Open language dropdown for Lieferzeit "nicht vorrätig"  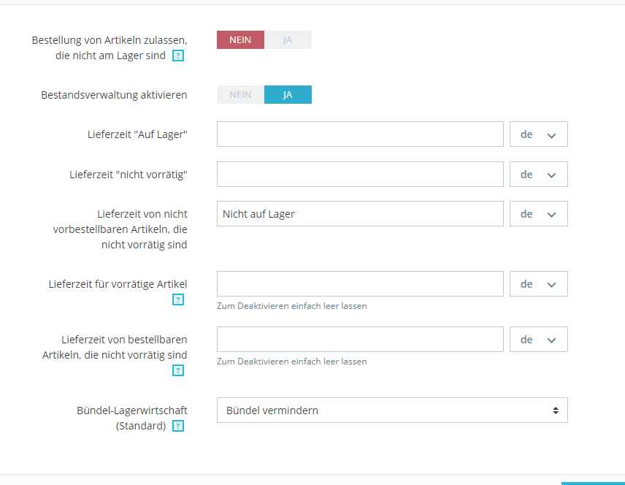(x=539, y=175)
